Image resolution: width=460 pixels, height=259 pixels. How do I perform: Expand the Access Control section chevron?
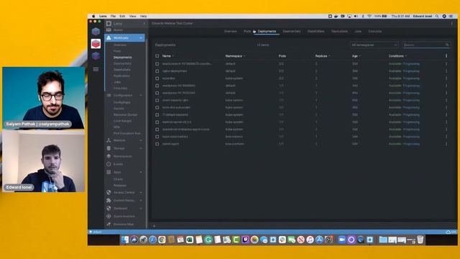pyautogui.click(x=141, y=192)
